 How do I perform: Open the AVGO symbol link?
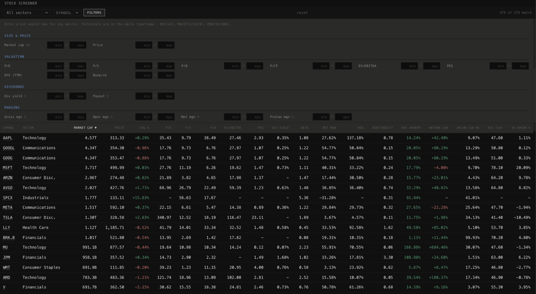coord(8,188)
